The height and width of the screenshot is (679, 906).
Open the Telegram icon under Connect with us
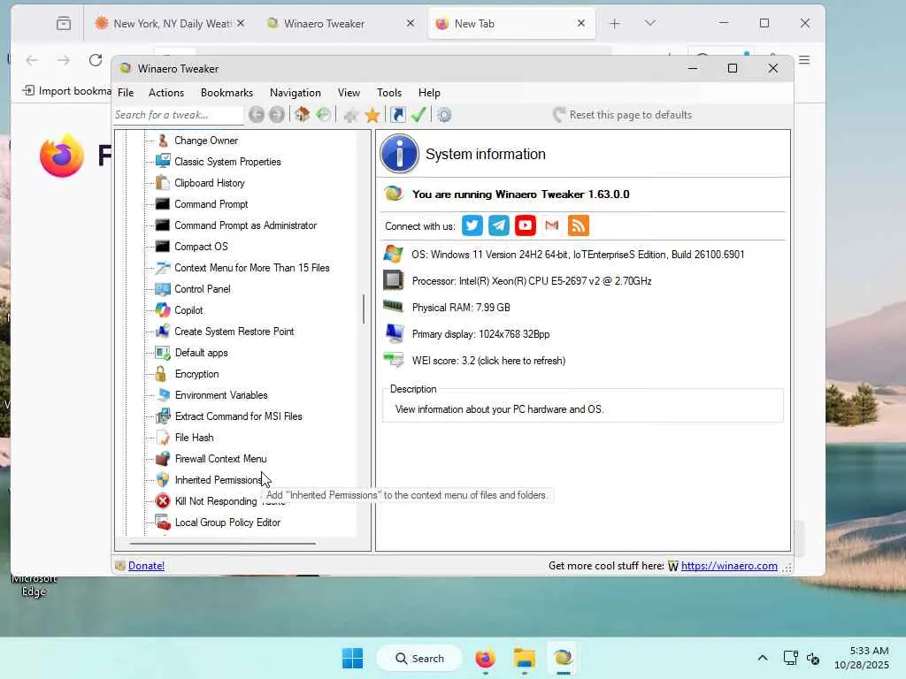click(x=499, y=225)
